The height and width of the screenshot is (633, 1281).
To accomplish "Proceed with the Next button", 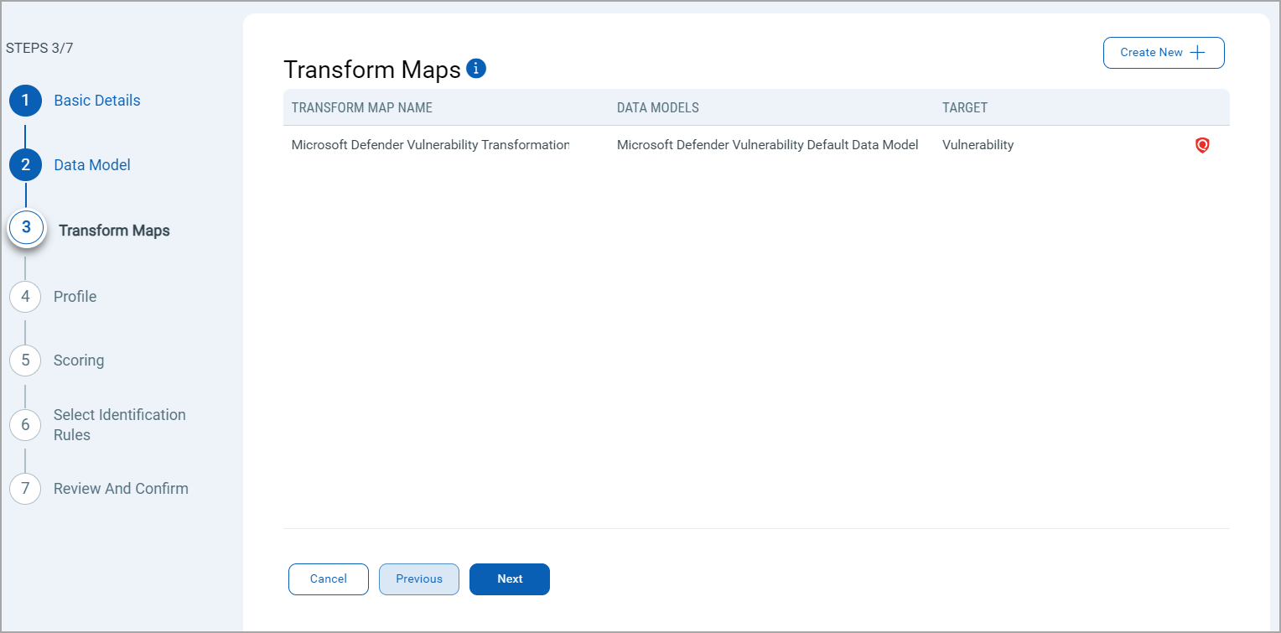I will click(510, 579).
